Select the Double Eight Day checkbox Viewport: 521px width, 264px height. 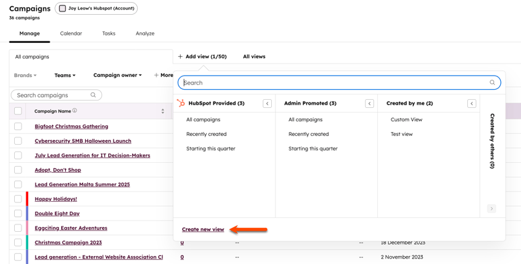[x=18, y=214]
